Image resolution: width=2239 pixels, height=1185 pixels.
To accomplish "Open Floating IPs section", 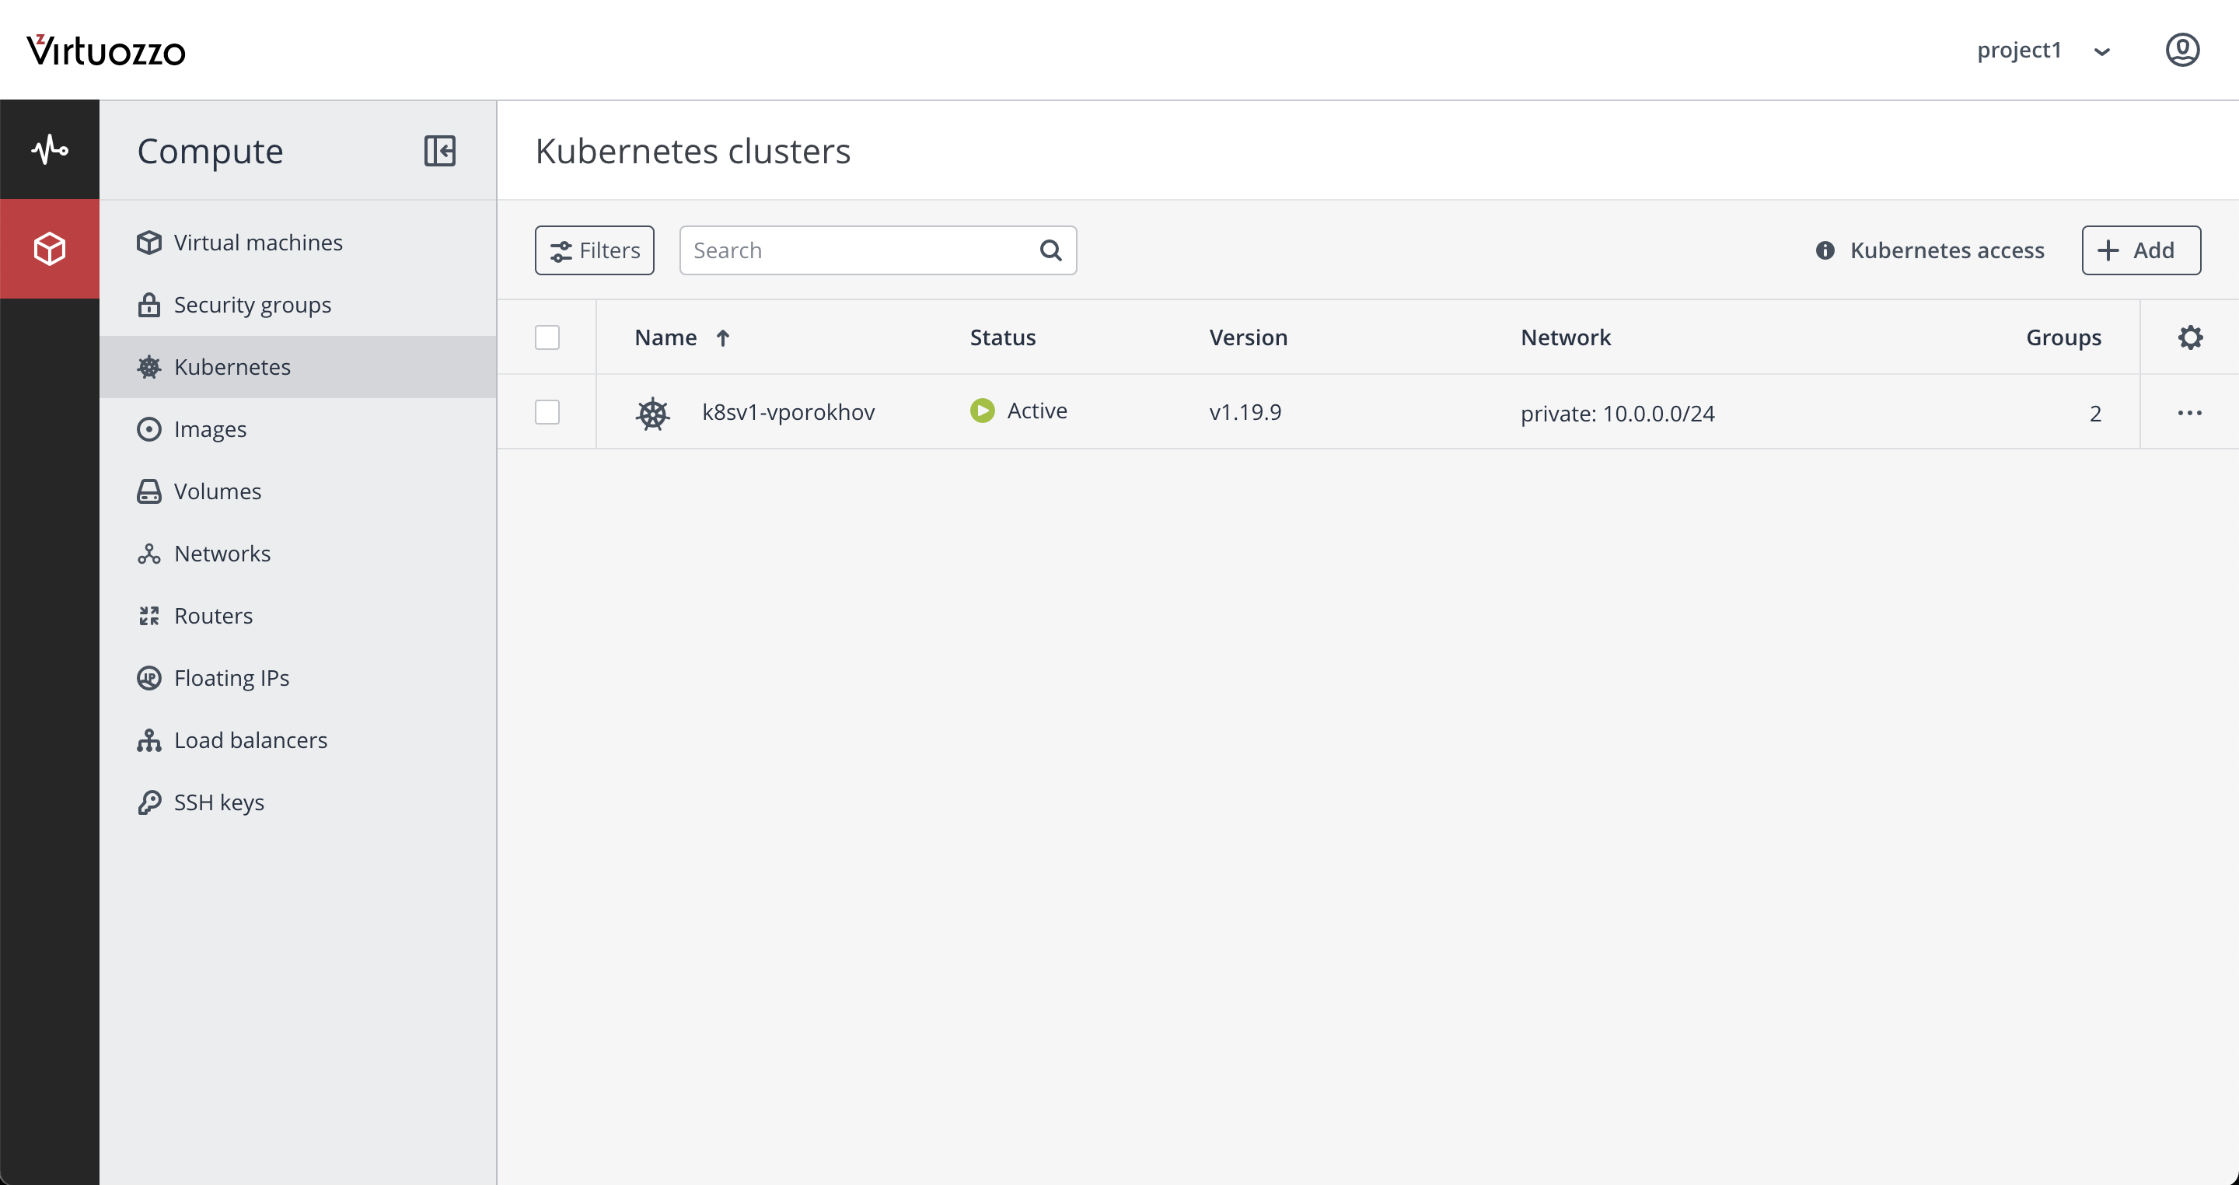I will click(231, 678).
